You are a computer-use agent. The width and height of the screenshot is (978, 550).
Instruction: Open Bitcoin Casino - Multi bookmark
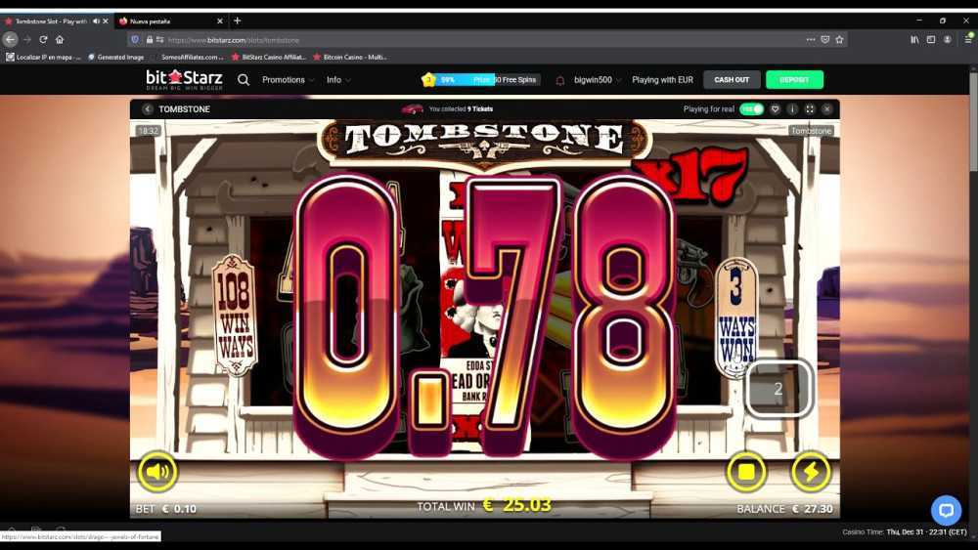(x=350, y=57)
